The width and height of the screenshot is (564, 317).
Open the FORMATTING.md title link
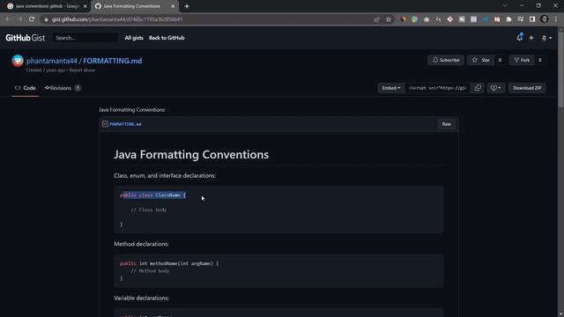[x=112, y=61]
